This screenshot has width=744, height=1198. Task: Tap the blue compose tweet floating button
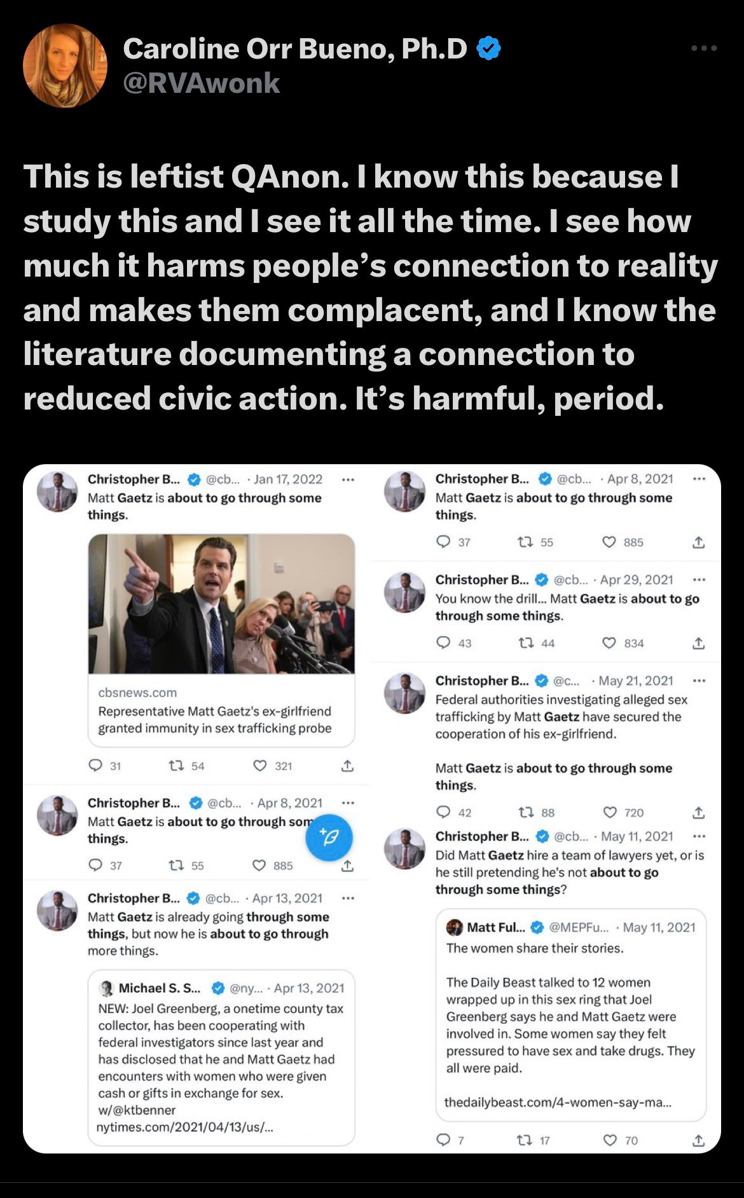(x=329, y=837)
